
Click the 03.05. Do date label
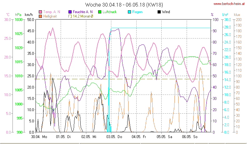[114, 137]
